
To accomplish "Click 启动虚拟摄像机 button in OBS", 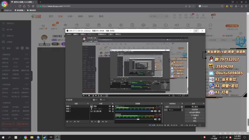I will 195,112.
